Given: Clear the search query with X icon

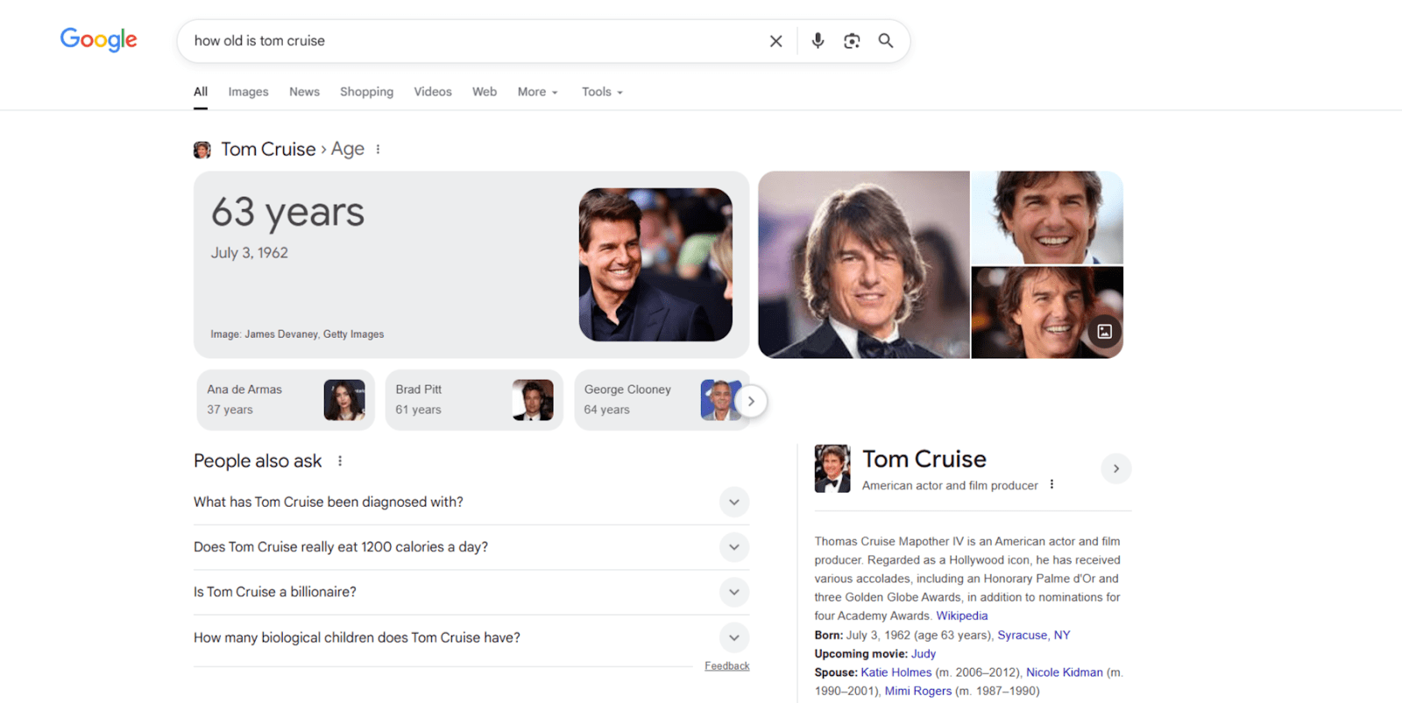Looking at the screenshot, I should click(x=775, y=41).
